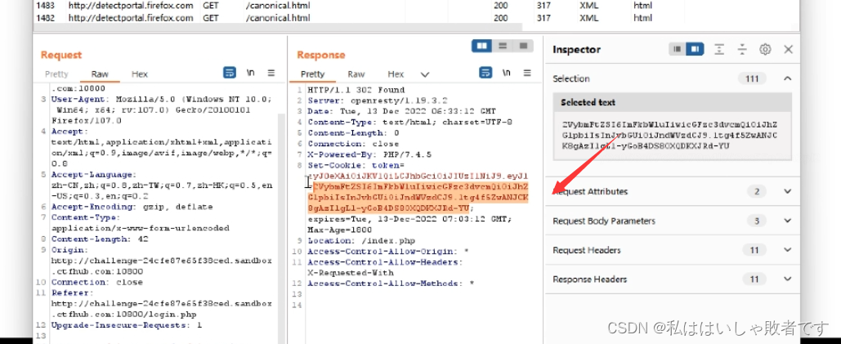Click 'Set-Cookie: token=' response header

(x=356, y=165)
